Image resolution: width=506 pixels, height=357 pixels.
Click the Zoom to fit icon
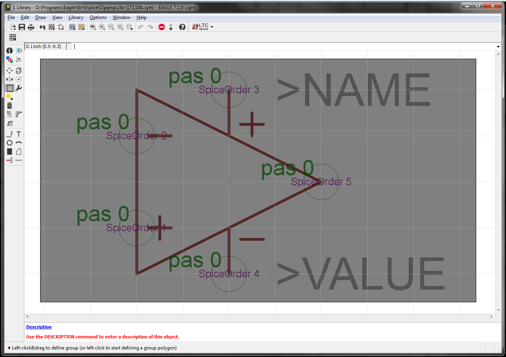point(93,27)
